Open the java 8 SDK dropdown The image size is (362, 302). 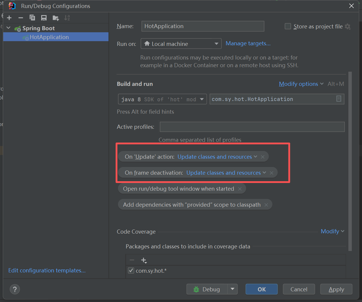click(162, 99)
